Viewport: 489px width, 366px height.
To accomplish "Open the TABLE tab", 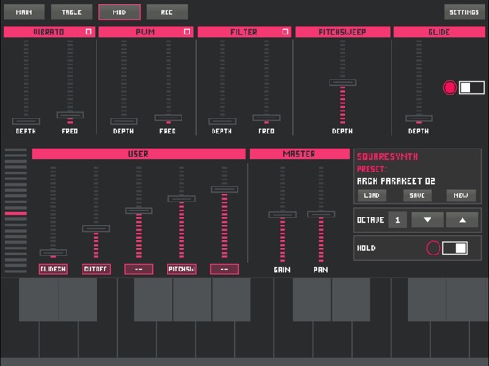I will (x=72, y=12).
